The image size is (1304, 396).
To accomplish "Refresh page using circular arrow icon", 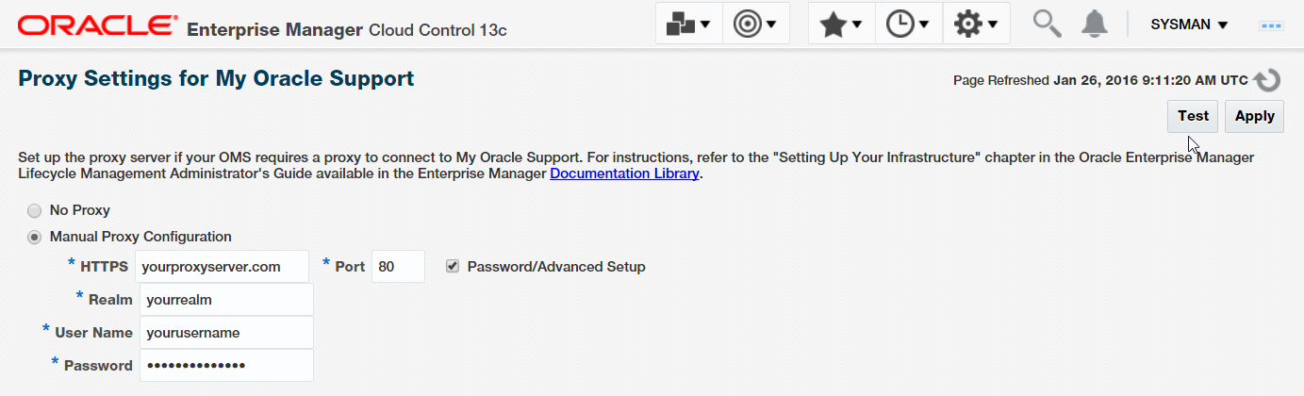I will tap(1268, 80).
